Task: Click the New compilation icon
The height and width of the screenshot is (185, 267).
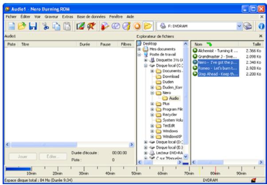Action: pyautogui.click(x=12, y=26)
